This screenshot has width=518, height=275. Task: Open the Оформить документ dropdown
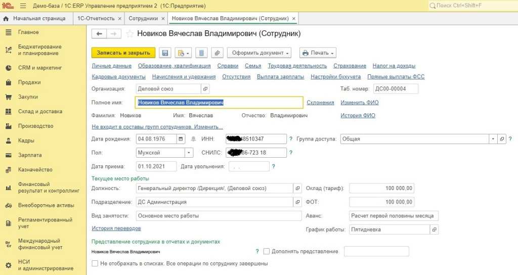pyautogui.click(x=260, y=53)
